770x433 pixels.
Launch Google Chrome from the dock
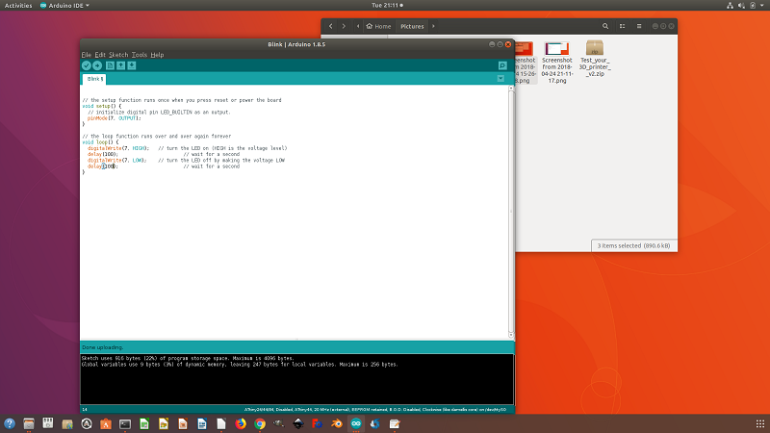coord(259,423)
